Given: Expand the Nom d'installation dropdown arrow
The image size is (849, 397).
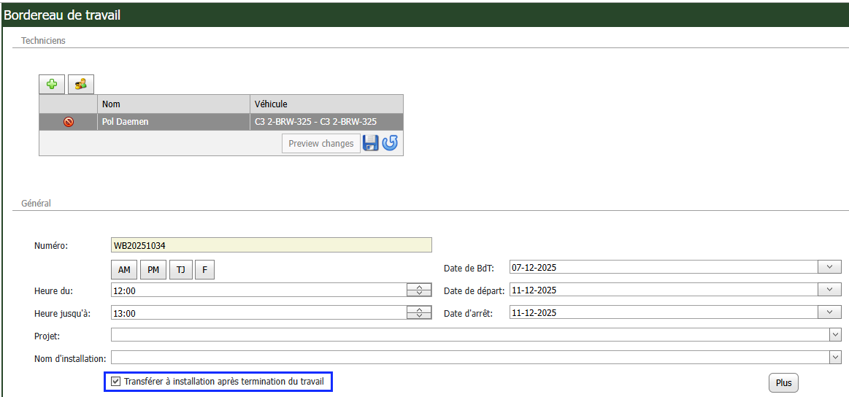Looking at the screenshot, I should click(835, 357).
